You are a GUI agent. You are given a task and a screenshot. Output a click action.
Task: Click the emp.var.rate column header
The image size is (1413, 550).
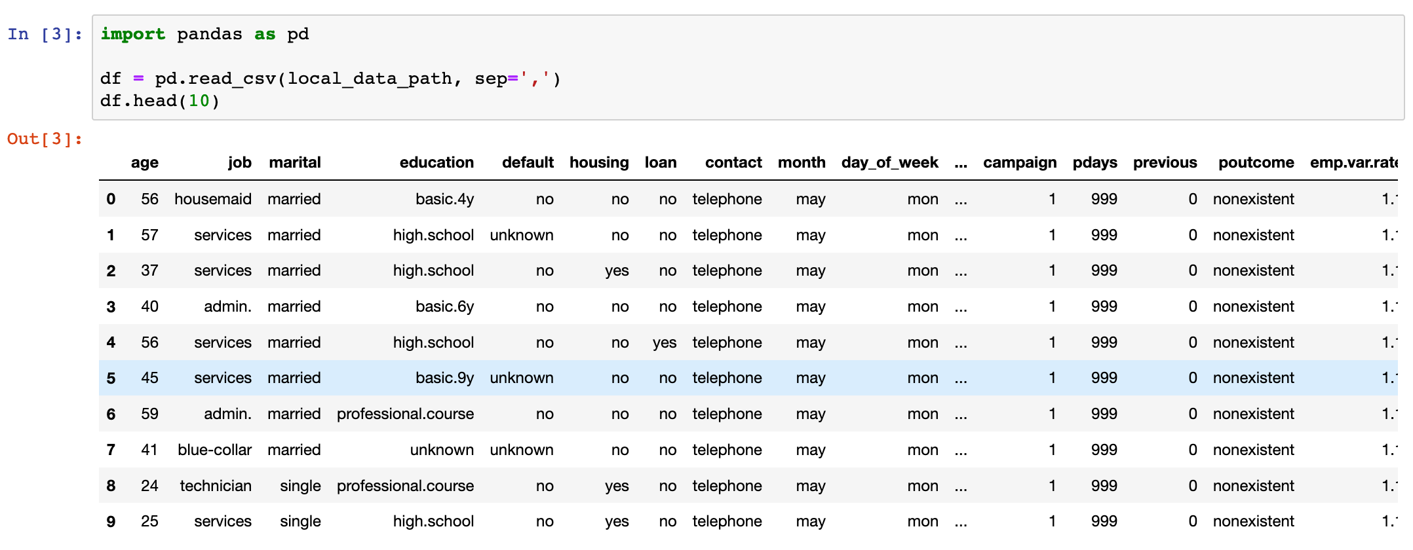pos(1353,162)
